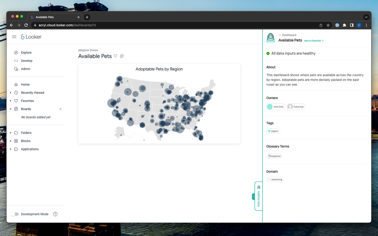Click 'All data inputs are healthy' text

click(x=293, y=53)
